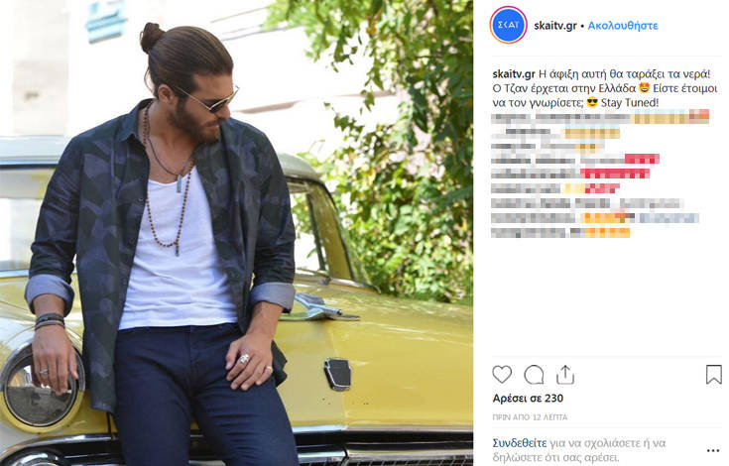The height and width of the screenshot is (466, 729).
Task: Click the login prompt text about commenting
Action: point(579,450)
